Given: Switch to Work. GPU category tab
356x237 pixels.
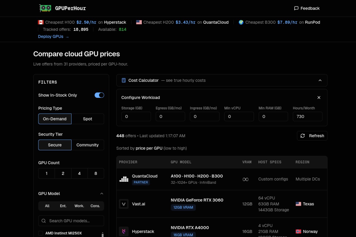Looking at the screenshot, I should [79, 206].
